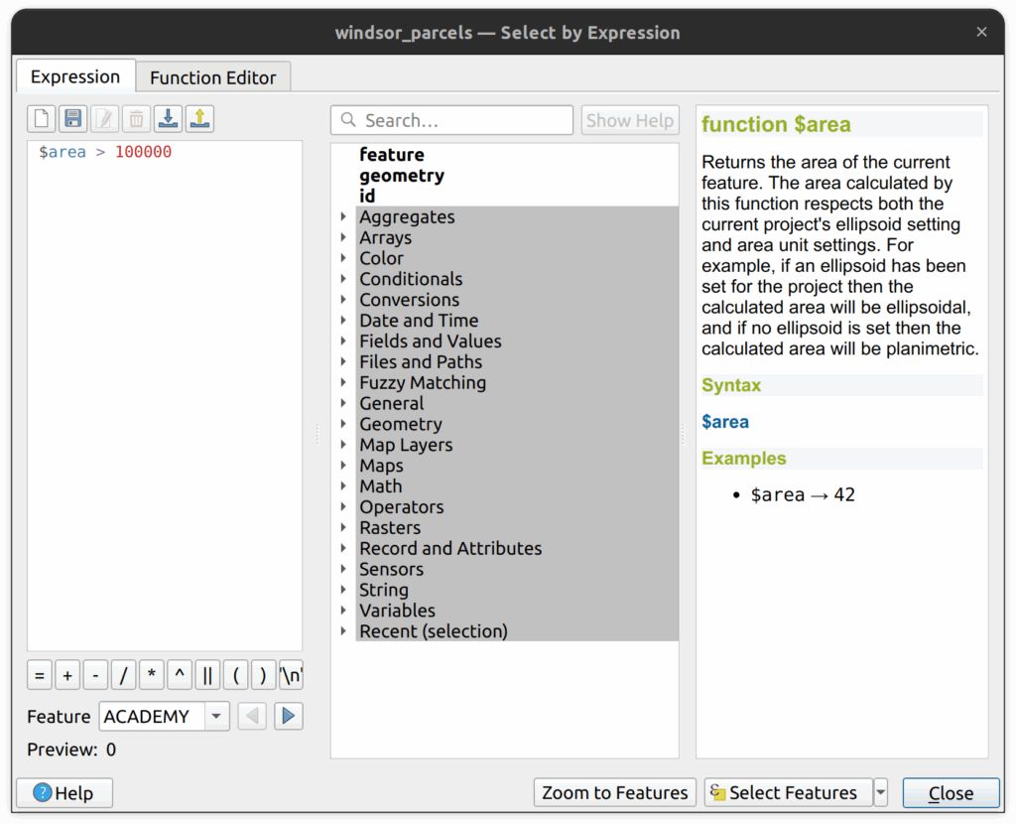
Task: Click the import user expressions icon
Action: pyautogui.click(x=168, y=120)
